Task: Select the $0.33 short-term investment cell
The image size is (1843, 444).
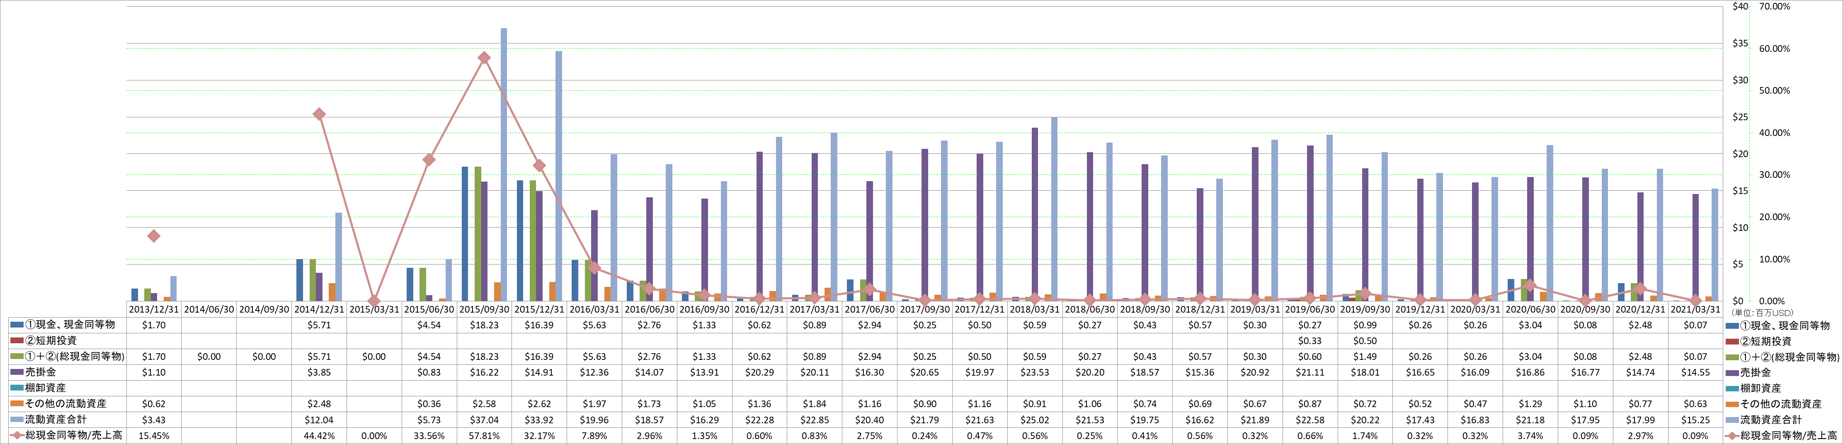Action: tap(1310, 341)
